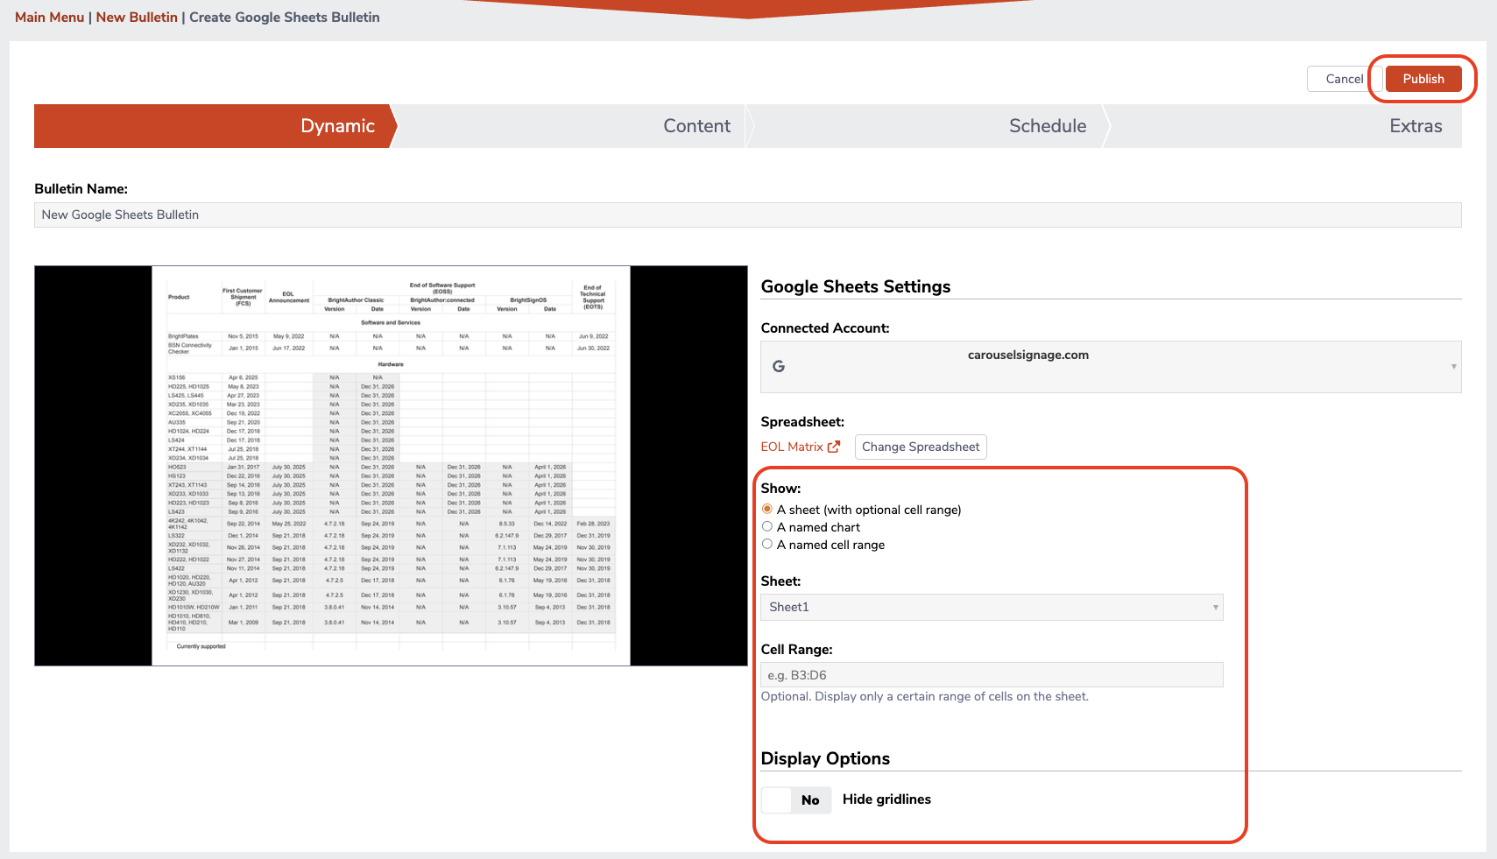Click the external link icon beside EOL Matrix
The image size is (1497, 859).
(834, 447)
